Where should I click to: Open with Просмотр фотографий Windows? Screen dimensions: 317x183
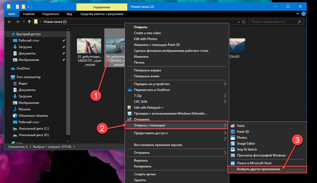pyautogui.click(x=261, y=155)
